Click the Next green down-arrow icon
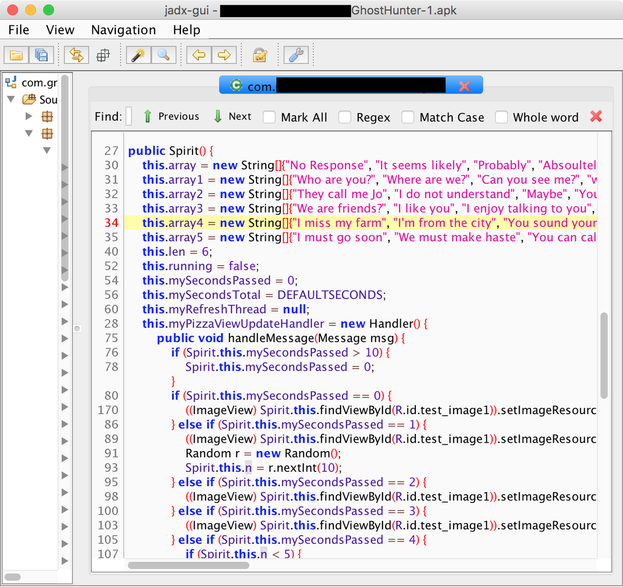Viewport: 623px width, 587px height. (x=218, y=116)
